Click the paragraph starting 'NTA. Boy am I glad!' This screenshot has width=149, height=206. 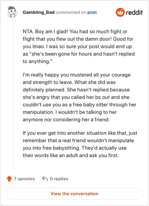[79, 47]
